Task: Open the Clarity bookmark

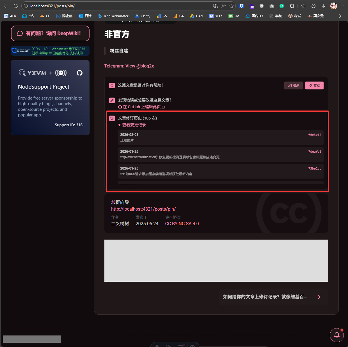Action: tap(143, 16)
